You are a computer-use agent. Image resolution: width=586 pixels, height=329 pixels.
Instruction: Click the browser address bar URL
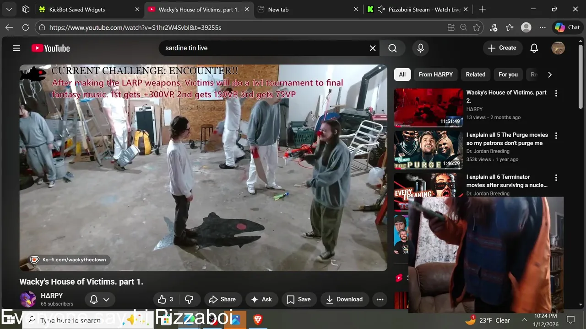pyautogui.click(x=135, y=27)
